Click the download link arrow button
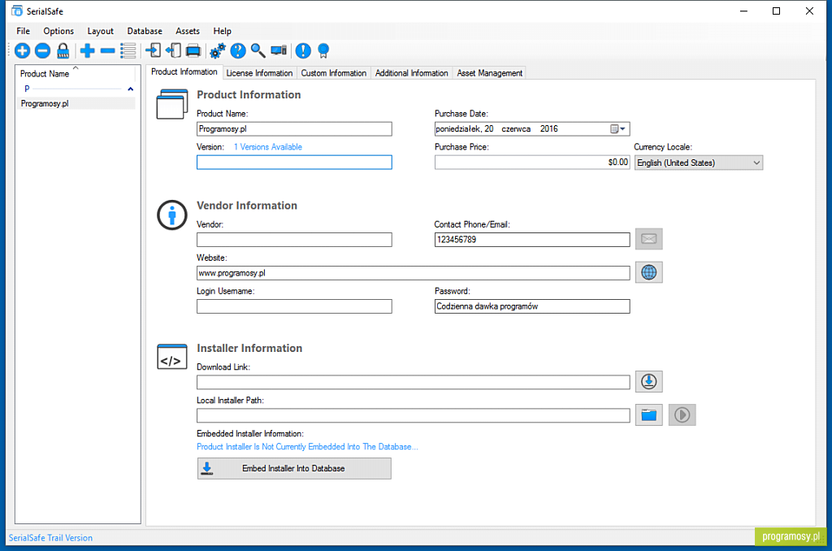832x551 pixels. pyautogui.click(x=648, y=382)
